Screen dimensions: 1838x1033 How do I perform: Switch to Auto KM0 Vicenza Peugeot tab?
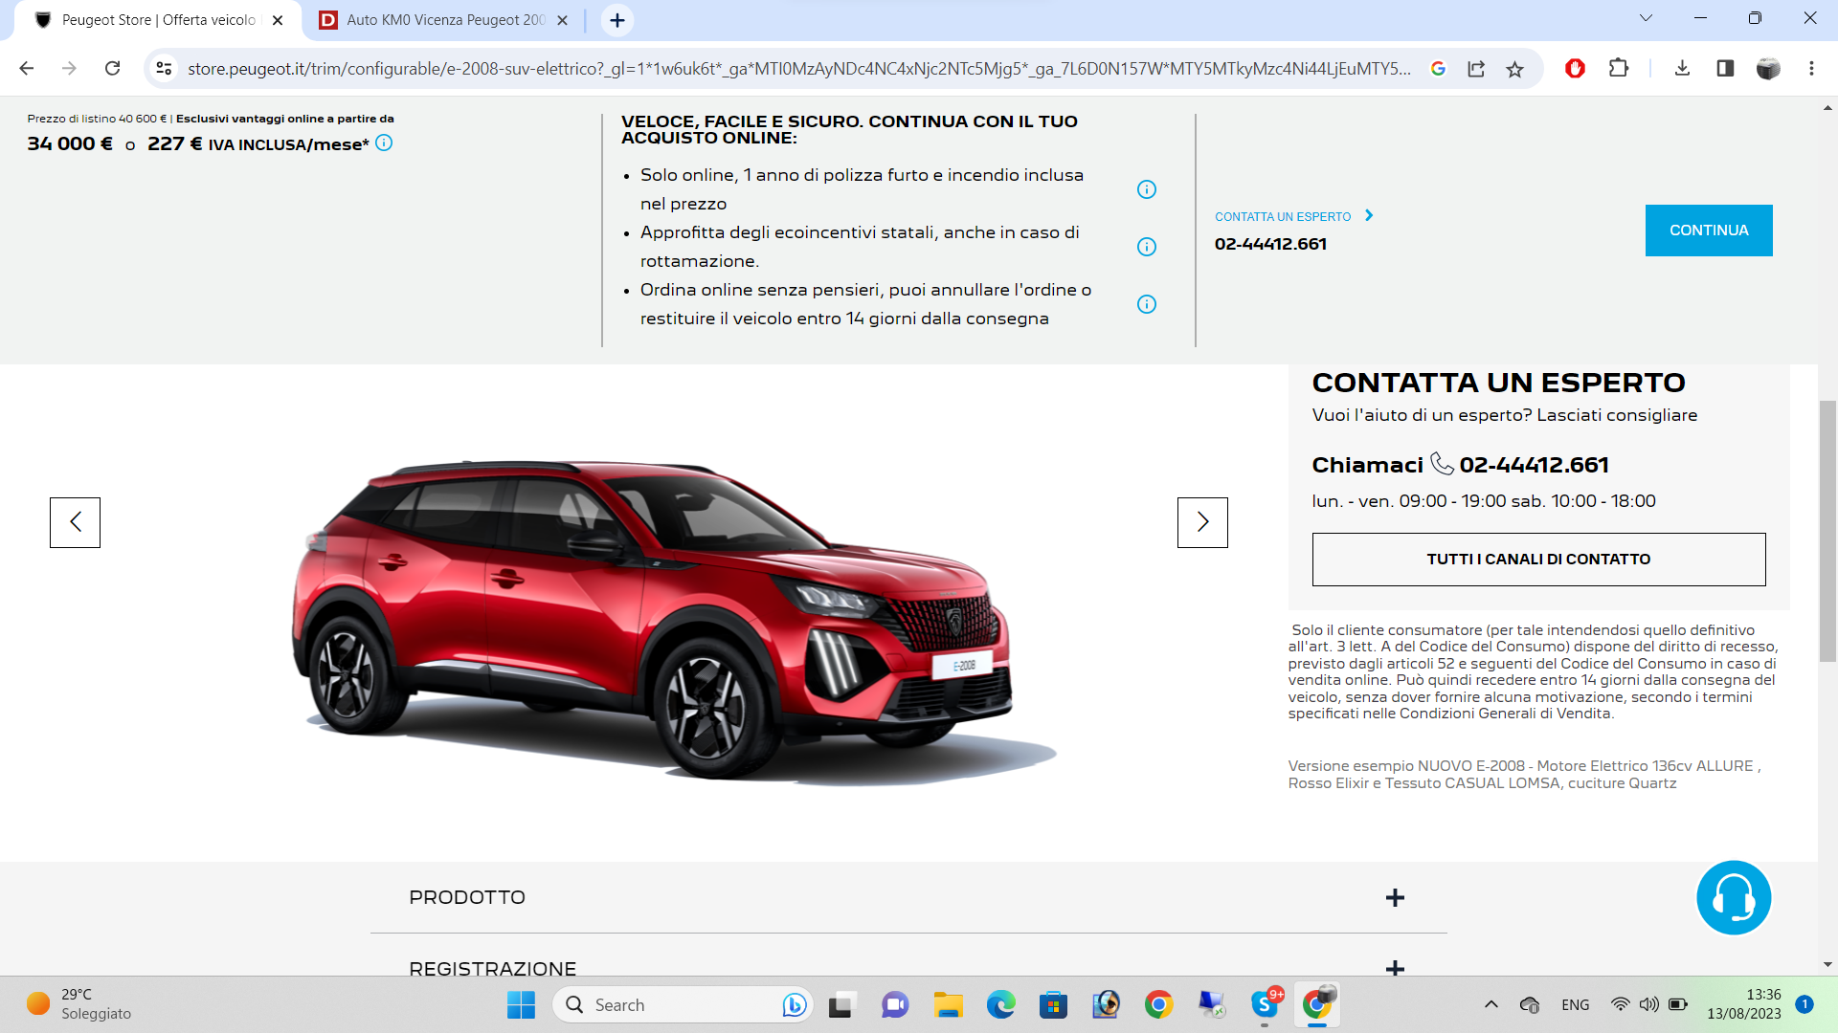445,20
